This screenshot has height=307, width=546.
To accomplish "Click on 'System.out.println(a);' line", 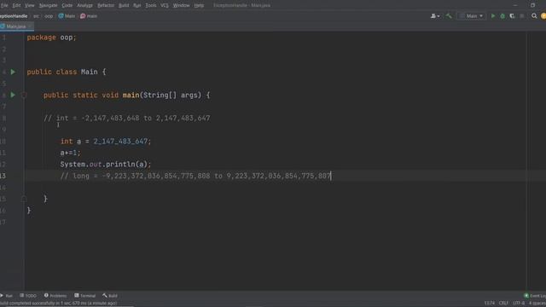I will pos(106,164).
